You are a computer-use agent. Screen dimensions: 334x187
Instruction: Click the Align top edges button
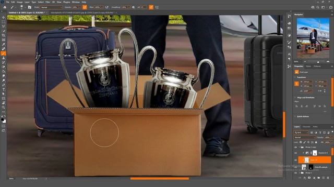point(315,106)
